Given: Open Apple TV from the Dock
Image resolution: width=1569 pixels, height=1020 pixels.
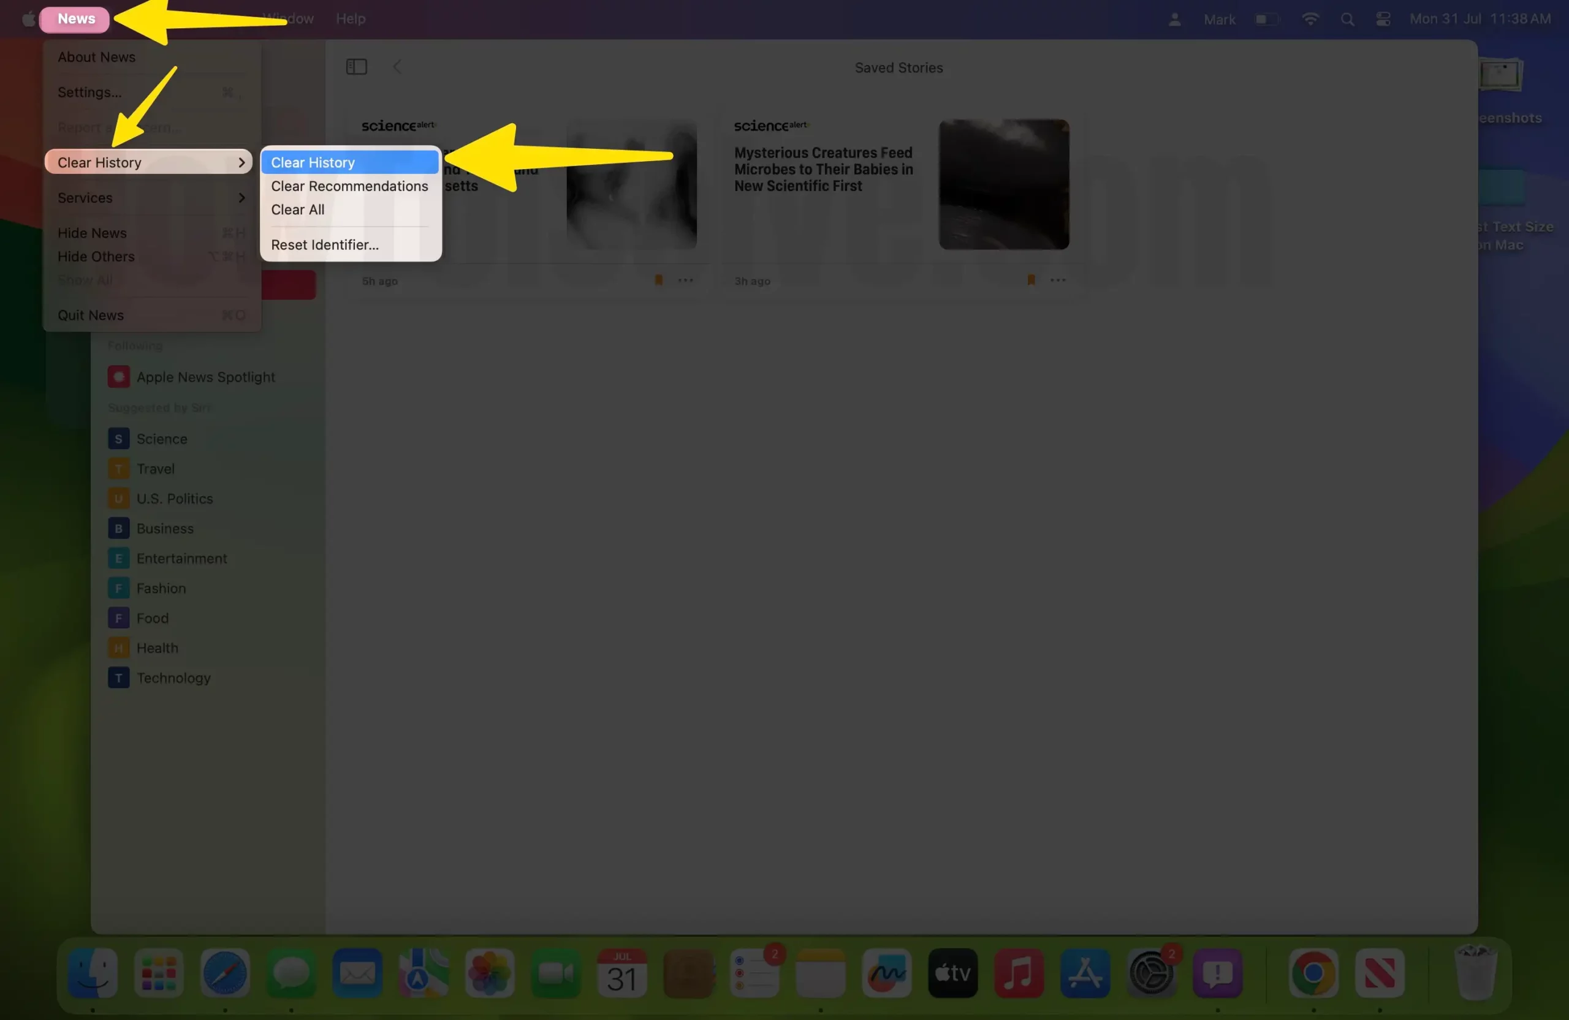Looking at the screenshot, I should pos(952,973).
